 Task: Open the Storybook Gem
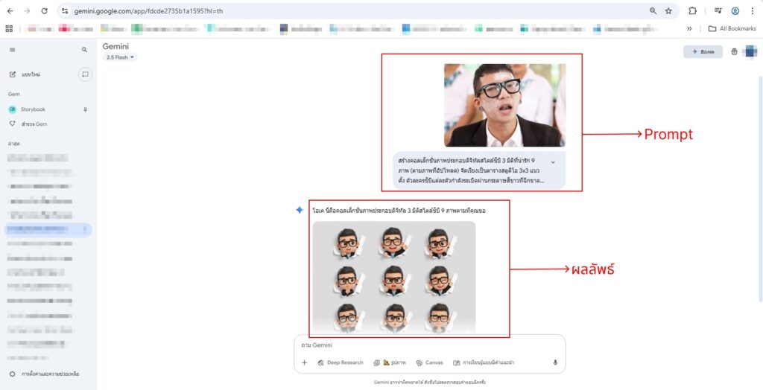pos(33,109)
